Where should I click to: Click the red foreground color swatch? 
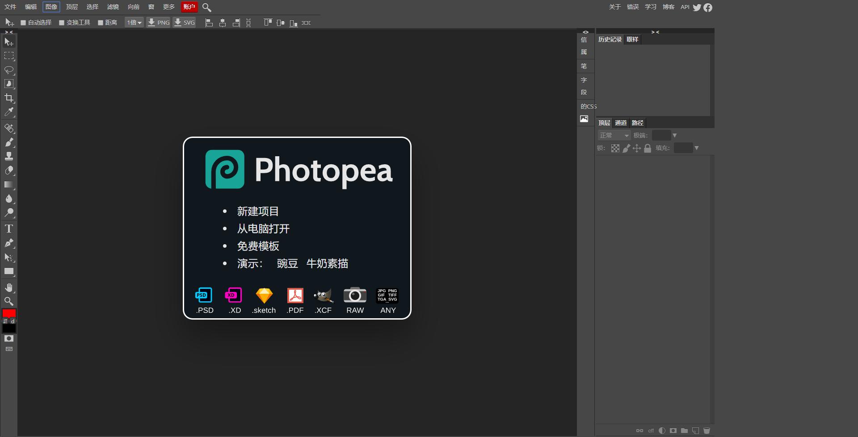[x=9, y=313]
